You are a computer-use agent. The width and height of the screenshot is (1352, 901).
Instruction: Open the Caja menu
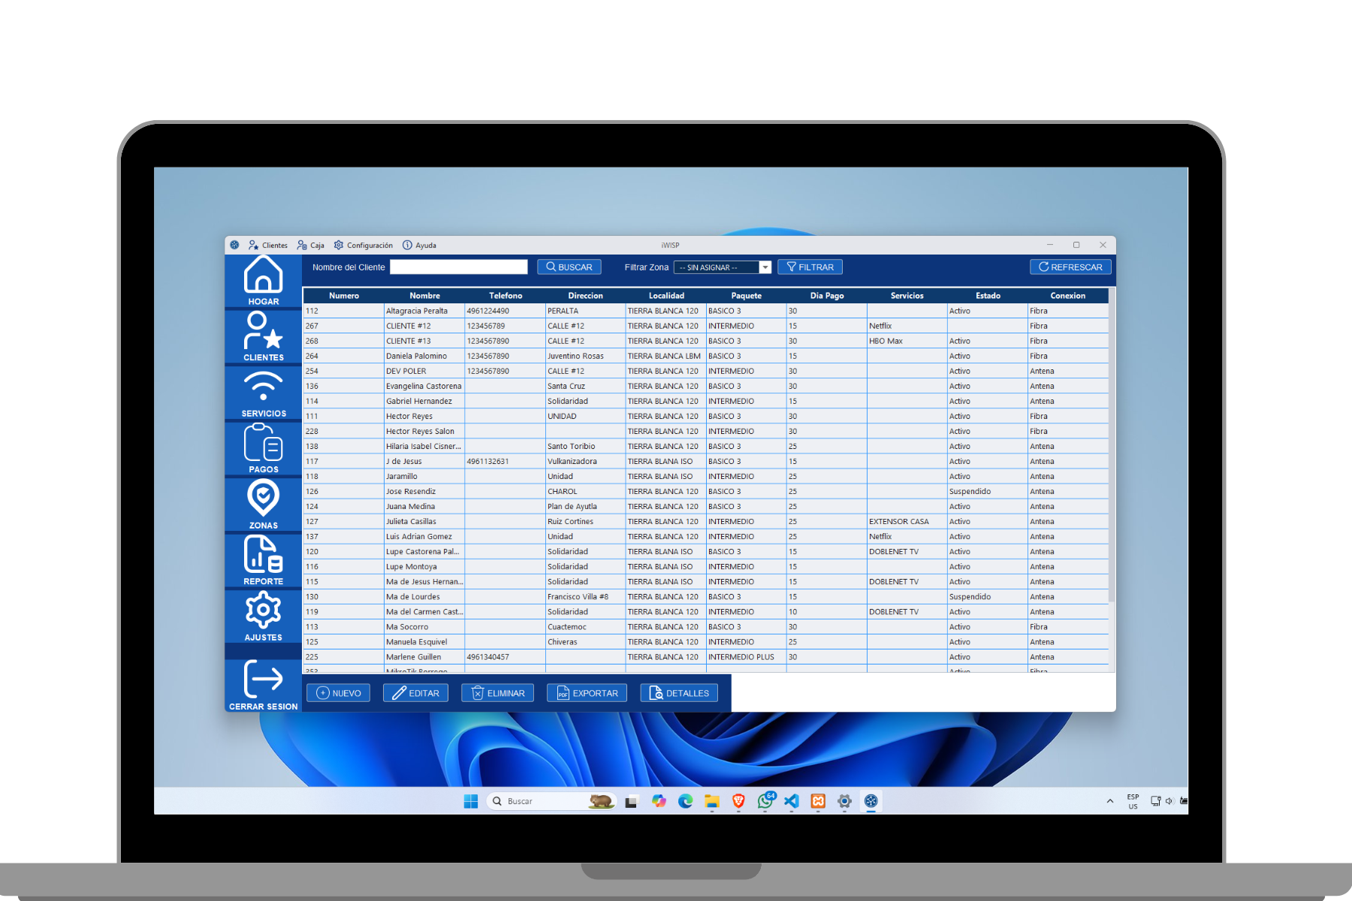click(310, 246)
